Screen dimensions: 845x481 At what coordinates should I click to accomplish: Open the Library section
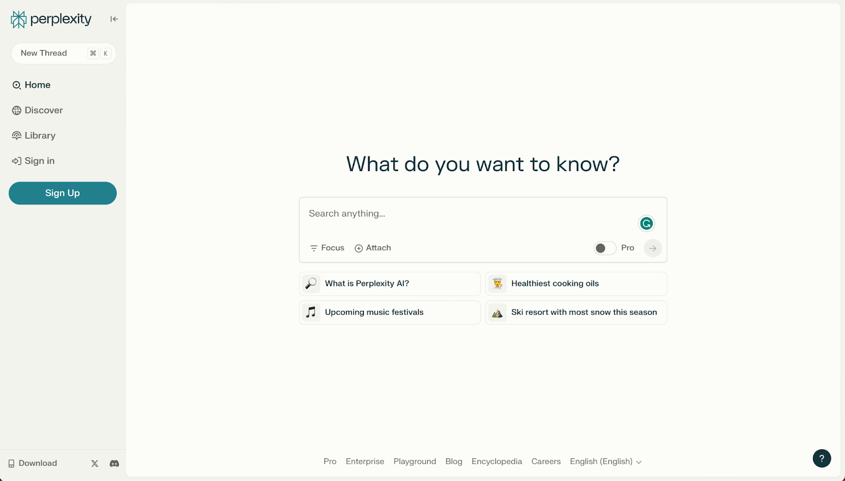pos(34,136)
